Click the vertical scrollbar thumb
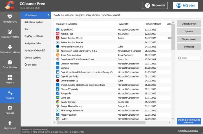 [173, 37]
